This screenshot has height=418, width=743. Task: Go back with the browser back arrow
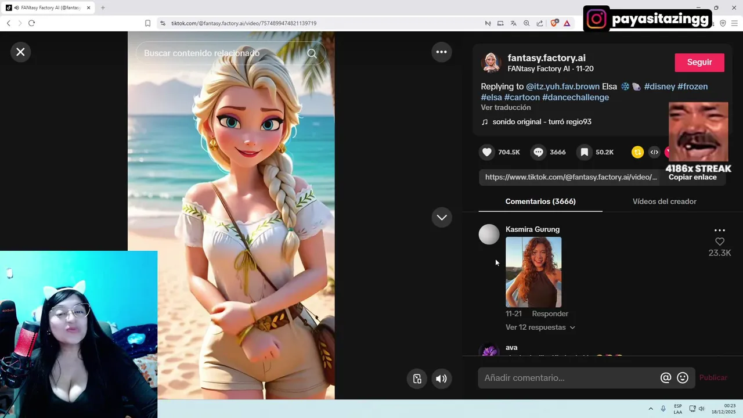tap(8, 23)
